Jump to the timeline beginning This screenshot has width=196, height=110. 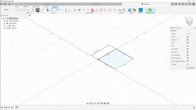pos(2,107)
